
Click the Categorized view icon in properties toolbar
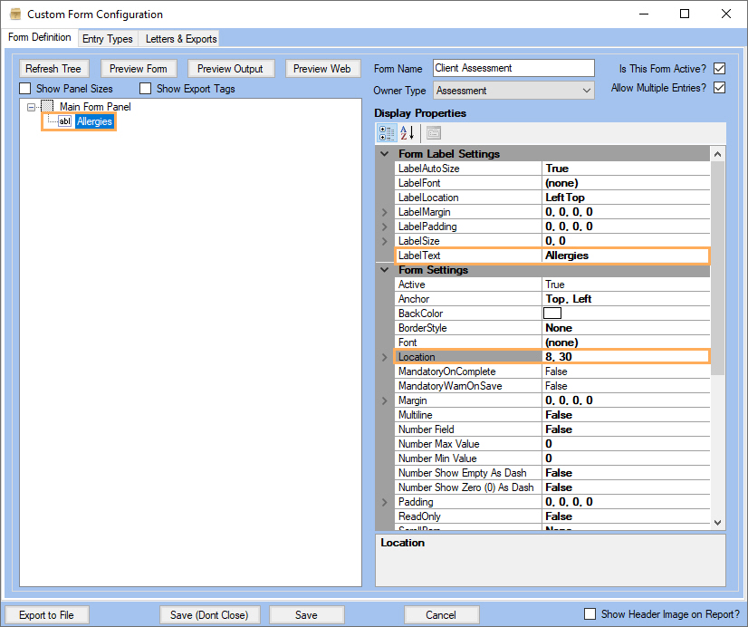[387, 133]
